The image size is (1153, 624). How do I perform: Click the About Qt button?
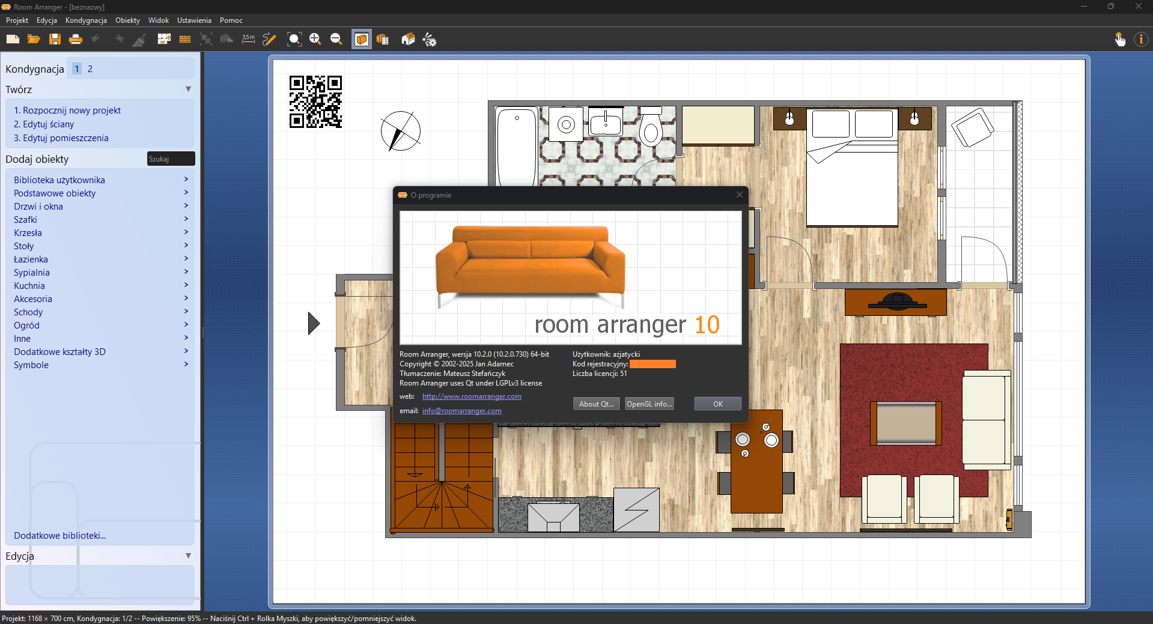point(596,404)
